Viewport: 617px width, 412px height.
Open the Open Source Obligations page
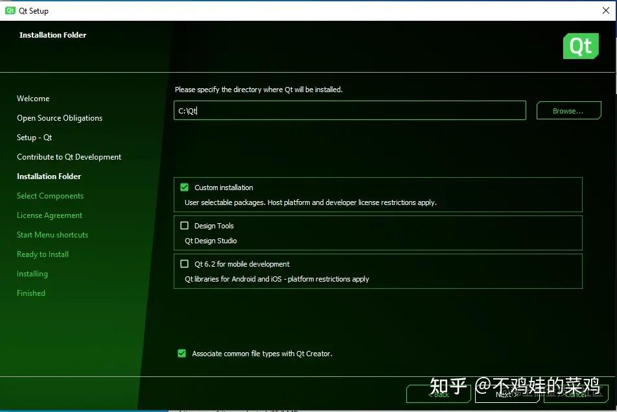click(x=59, y=117)
